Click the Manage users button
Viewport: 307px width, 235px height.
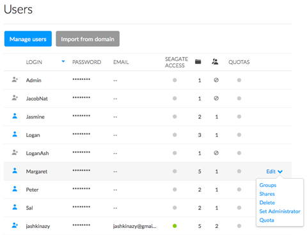(28, 39)
